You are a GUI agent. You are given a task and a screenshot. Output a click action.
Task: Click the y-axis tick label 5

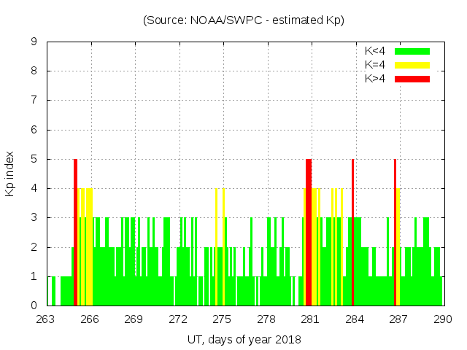34,159
